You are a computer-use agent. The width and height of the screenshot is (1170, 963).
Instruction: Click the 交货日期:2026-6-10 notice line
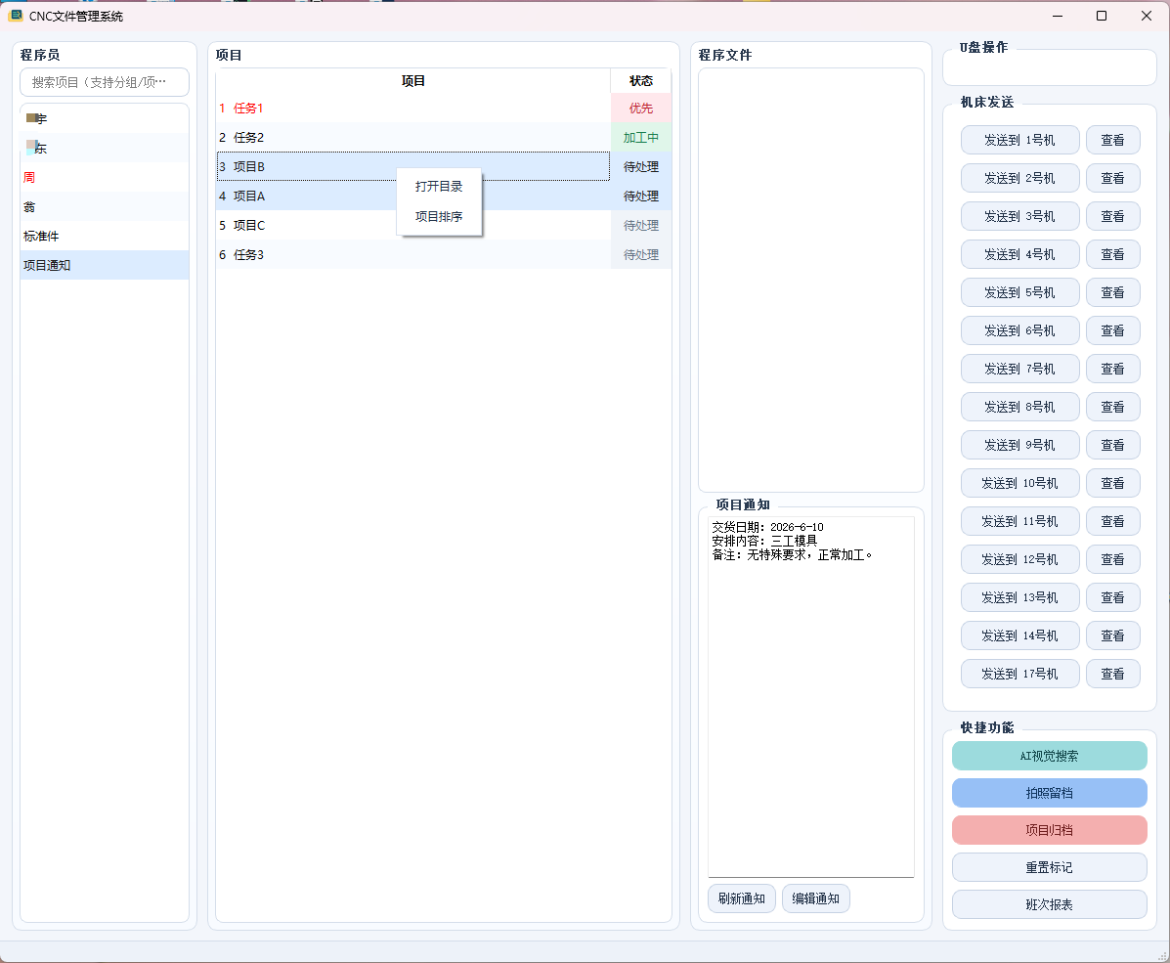(x=768, y=527)
